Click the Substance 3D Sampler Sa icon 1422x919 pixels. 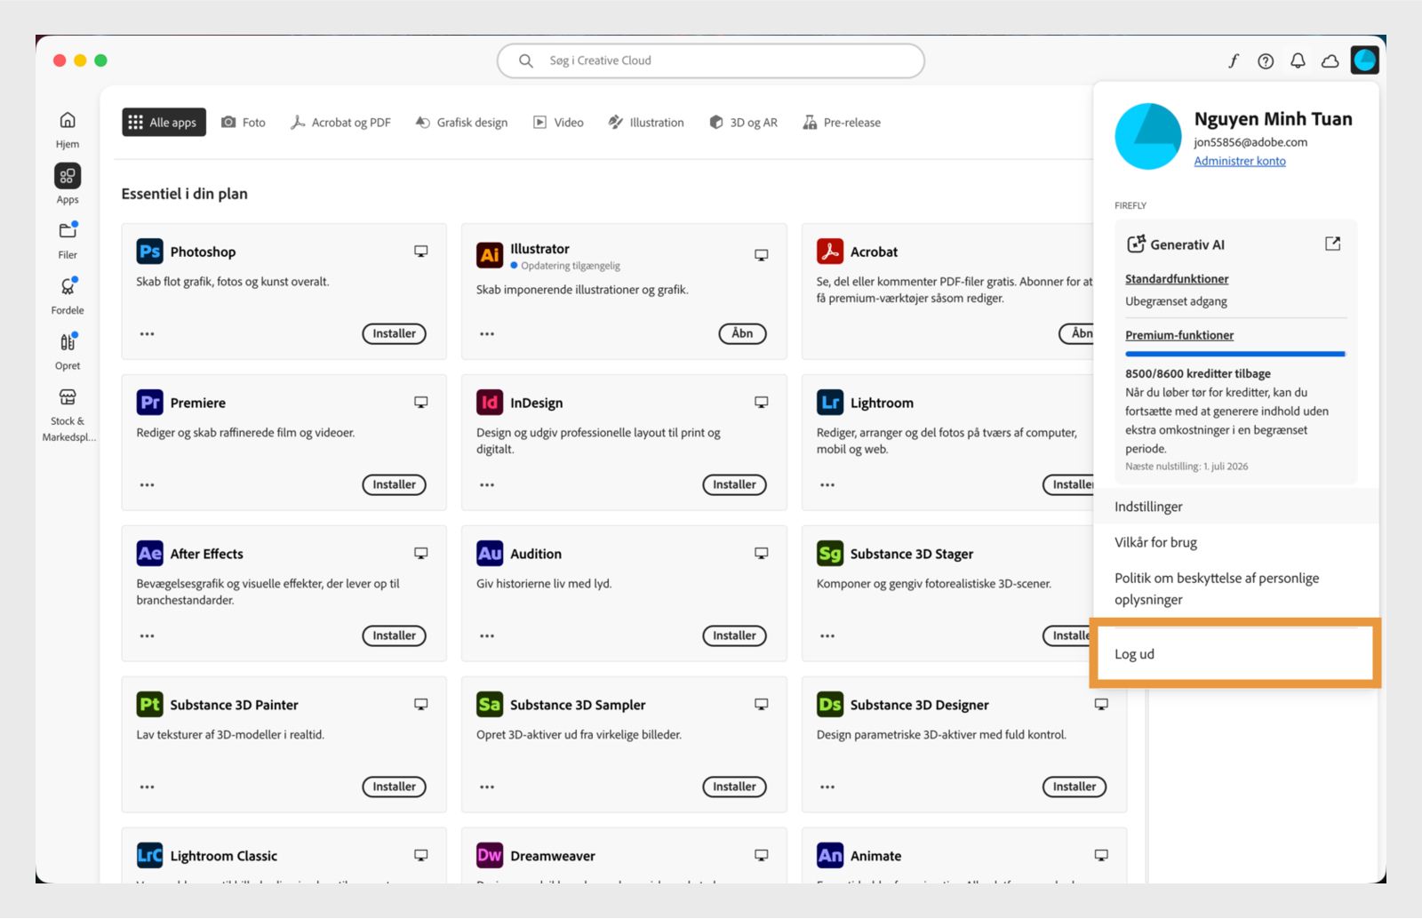490,705
